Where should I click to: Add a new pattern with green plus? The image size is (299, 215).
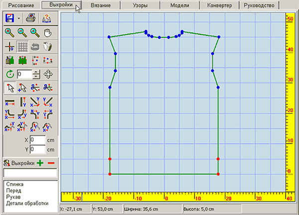[40, 163]
